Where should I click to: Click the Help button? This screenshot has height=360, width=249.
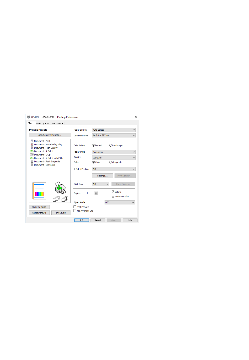point(130,220)
